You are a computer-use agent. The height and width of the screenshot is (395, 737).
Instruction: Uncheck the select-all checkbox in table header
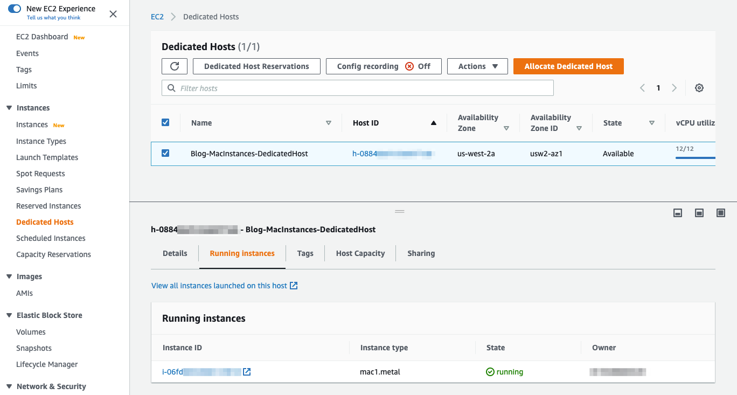(165, 122)
